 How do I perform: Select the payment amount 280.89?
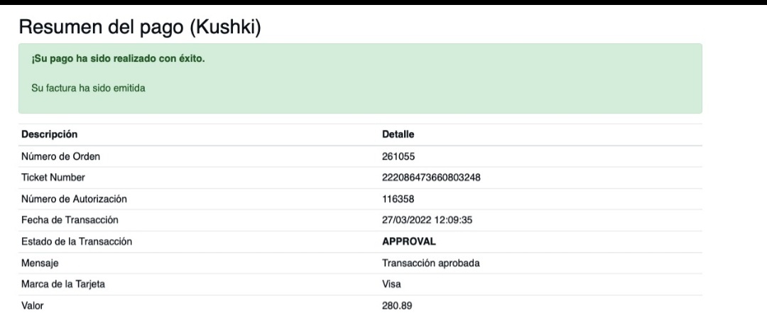click(x=398, y=306)
